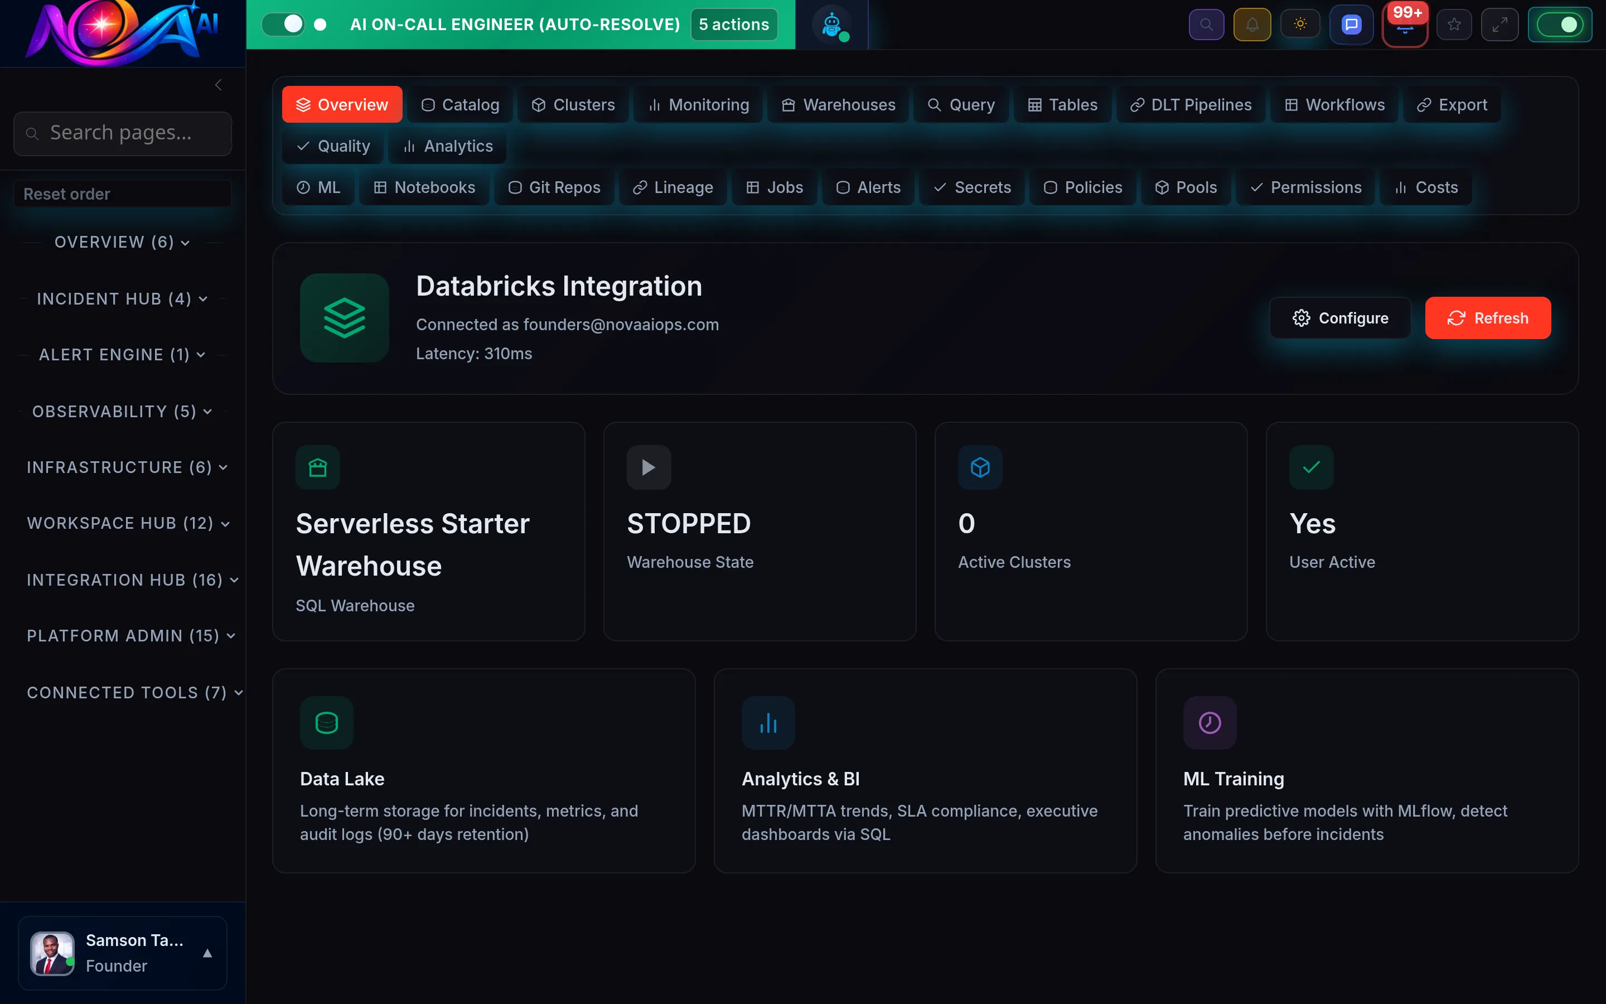1606x1004 pixels.
Task: Click the AI robot assistant icon
Action: tap(831, 24)
